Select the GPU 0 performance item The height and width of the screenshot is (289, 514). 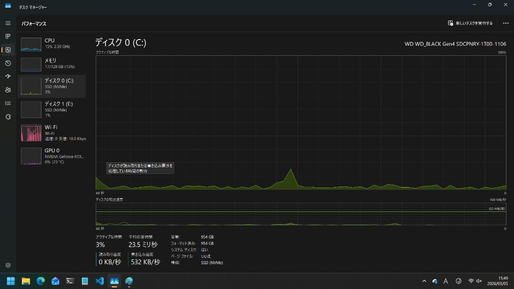(51, 155)
